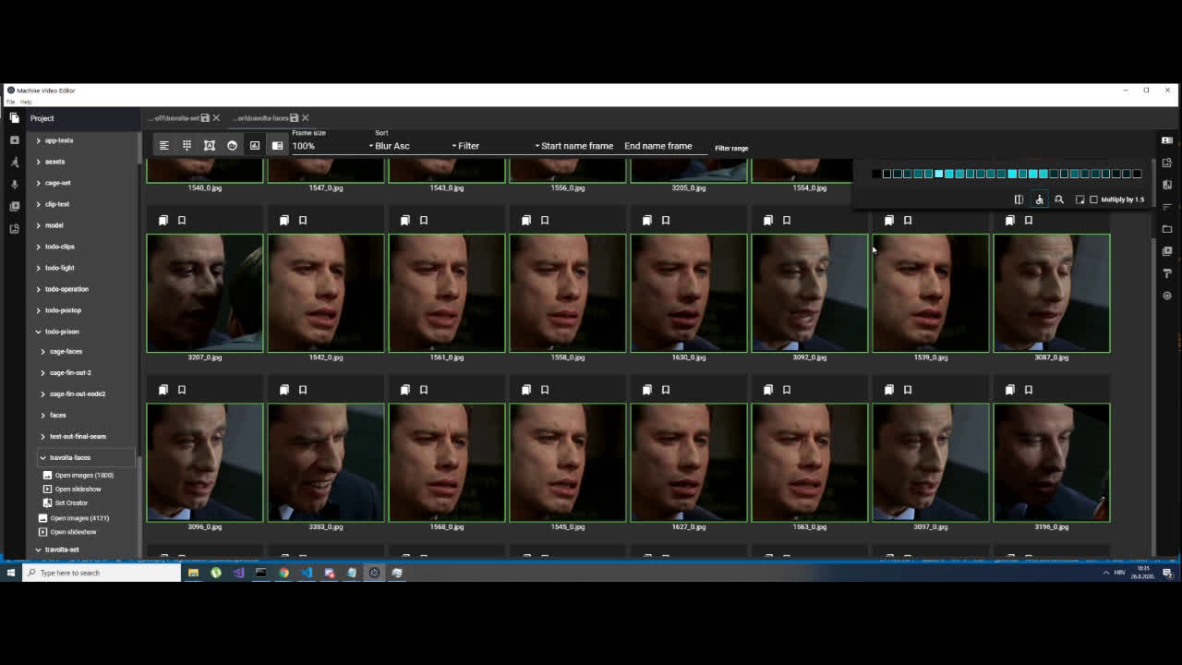Toggle the bookmark on thumbnail 1542_0.jpg
Viewport: 1182px width, 665px height.
coord(303,220)
